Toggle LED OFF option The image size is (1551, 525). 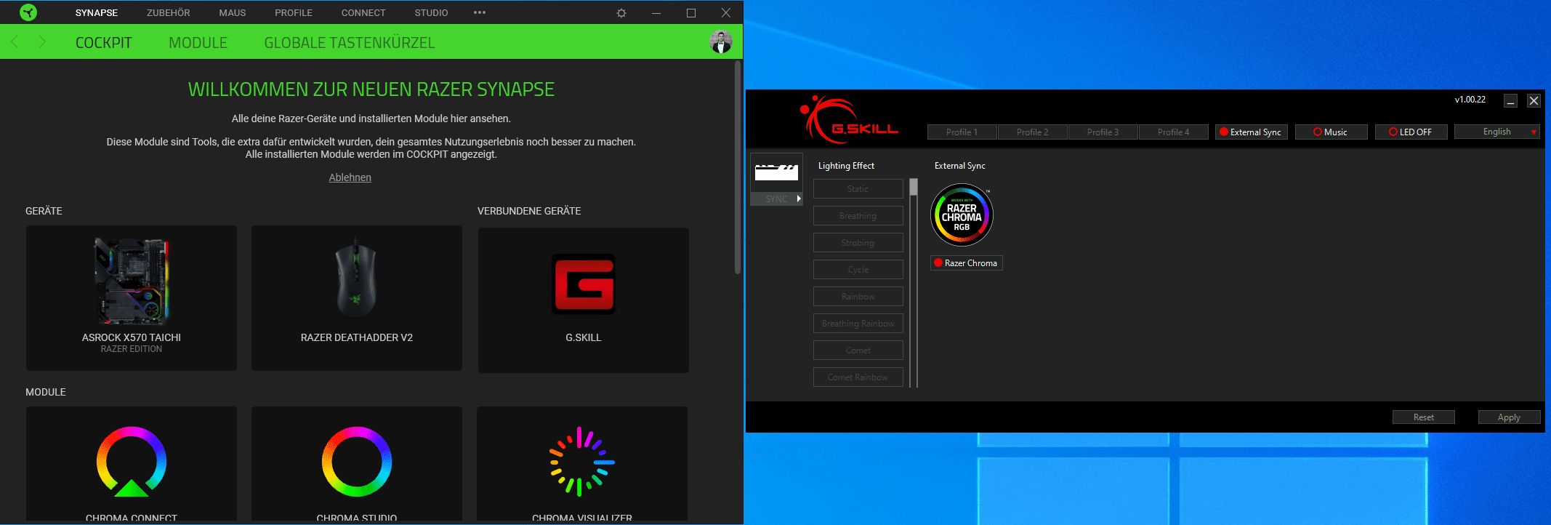pos(1411,132)
